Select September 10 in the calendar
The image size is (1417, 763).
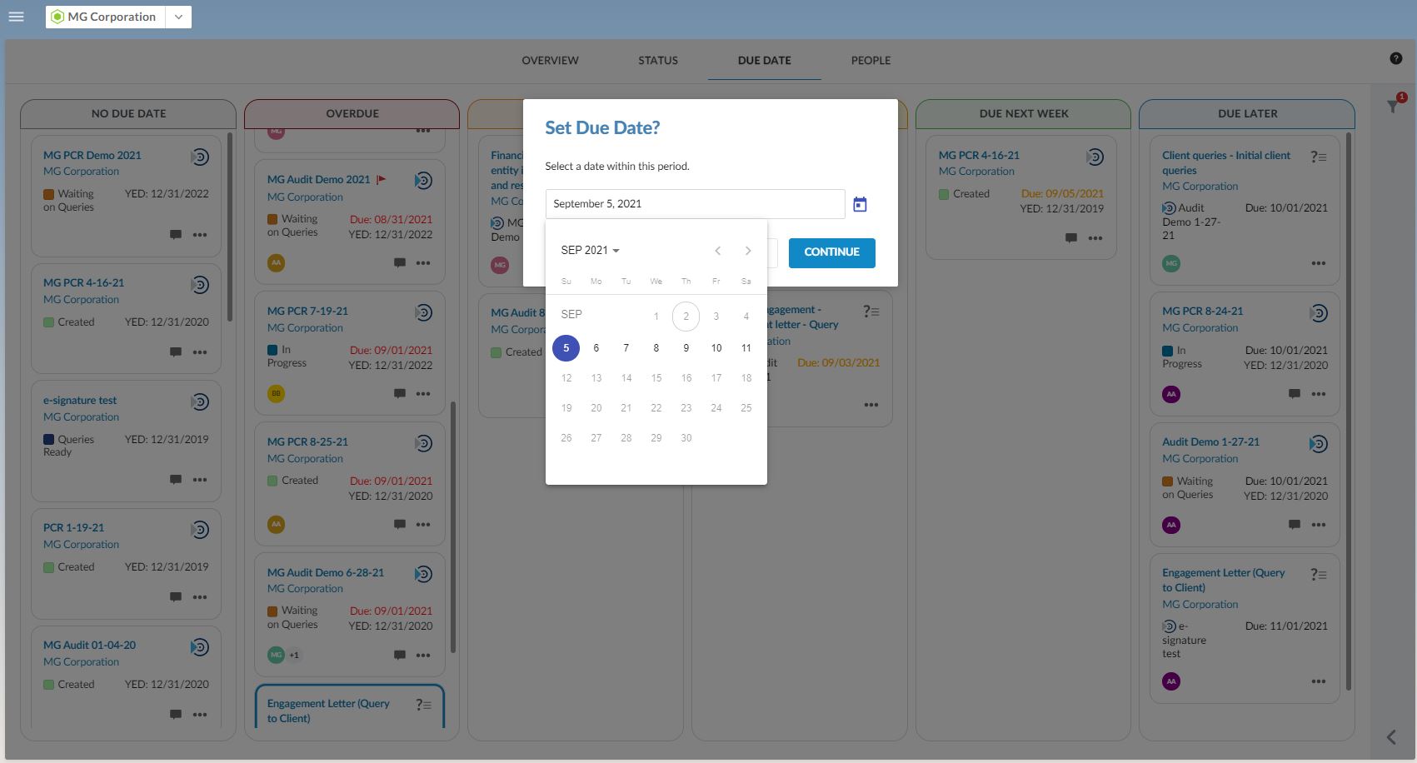pos(716,348)
